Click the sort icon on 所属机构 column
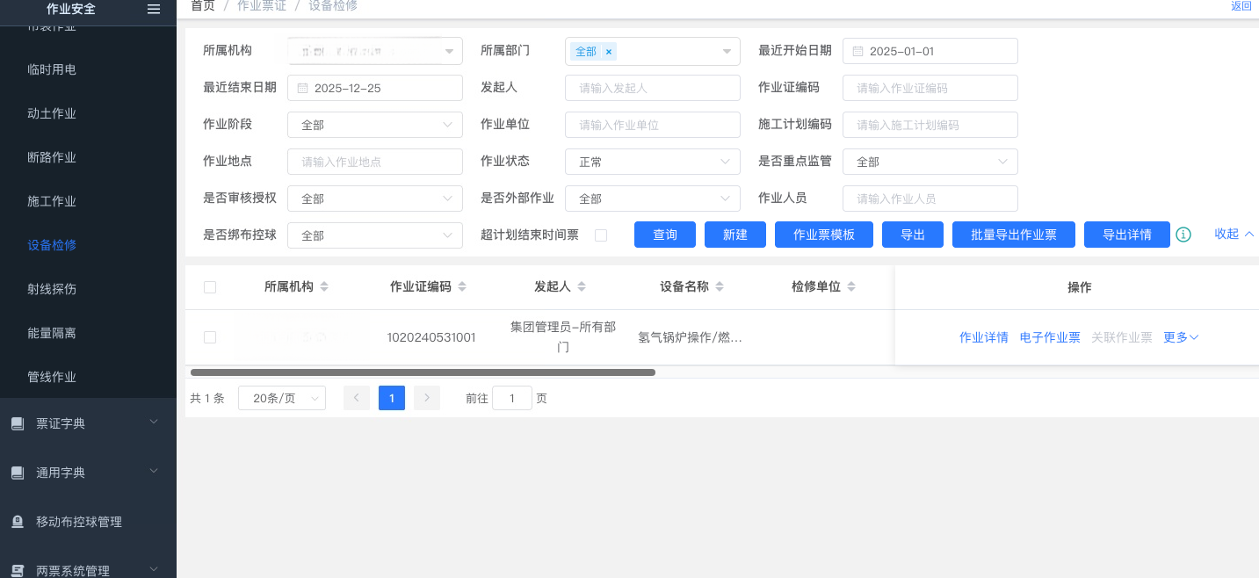Screen dimensions: 1259x578 coord(324,287)
